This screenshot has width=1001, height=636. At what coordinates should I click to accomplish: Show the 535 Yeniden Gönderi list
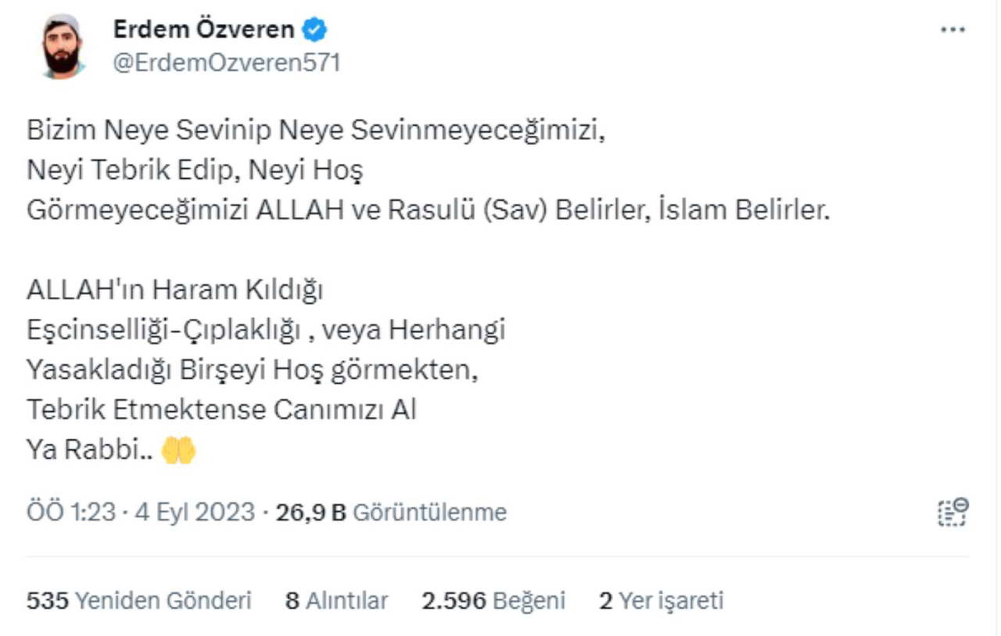139,601
